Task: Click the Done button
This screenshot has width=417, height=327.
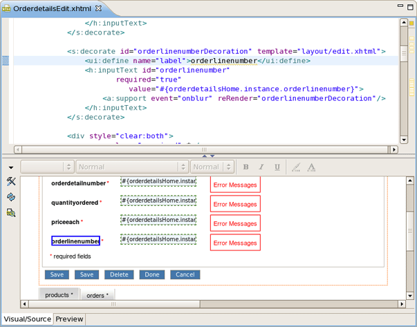Action: pyautogui.click(x=151, y=274)
